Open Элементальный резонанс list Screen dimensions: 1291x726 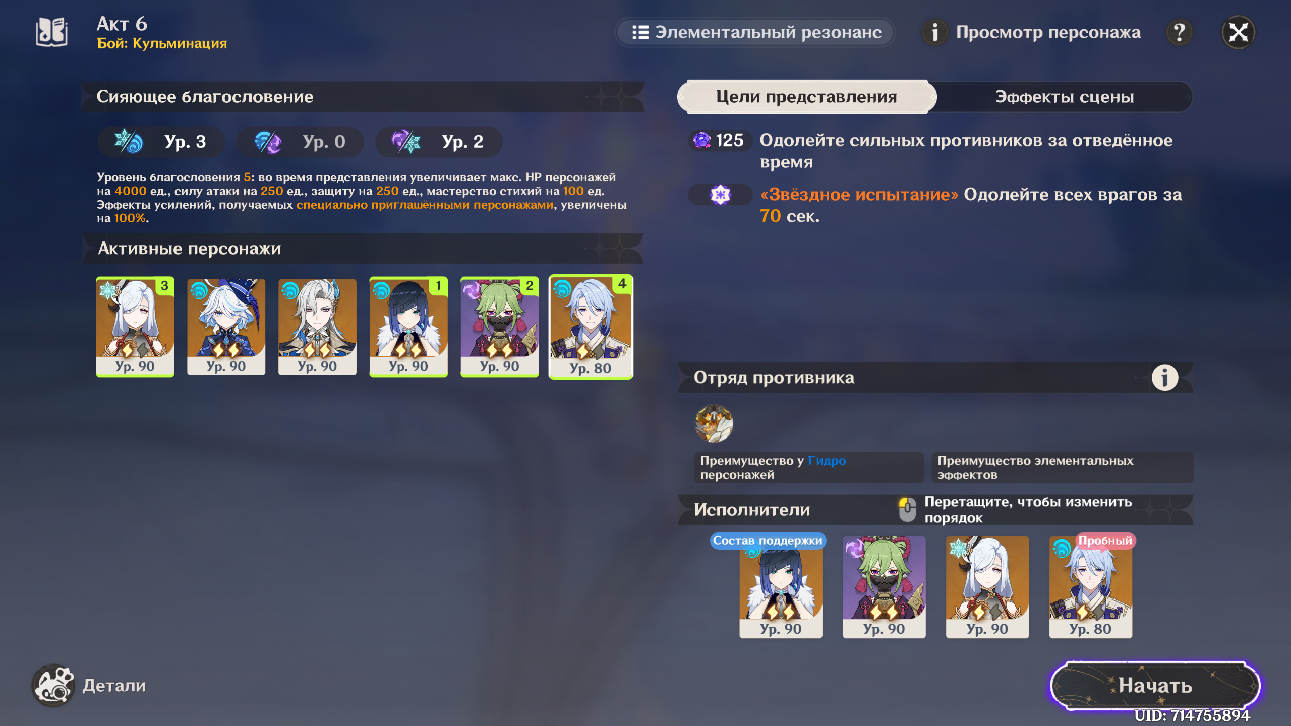(x=755, y=33)
